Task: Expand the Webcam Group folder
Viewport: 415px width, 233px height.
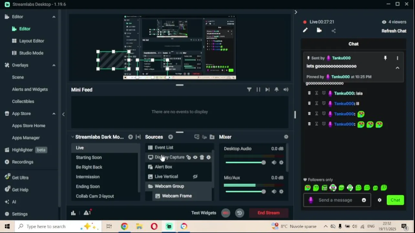Action: click(150, 186)
